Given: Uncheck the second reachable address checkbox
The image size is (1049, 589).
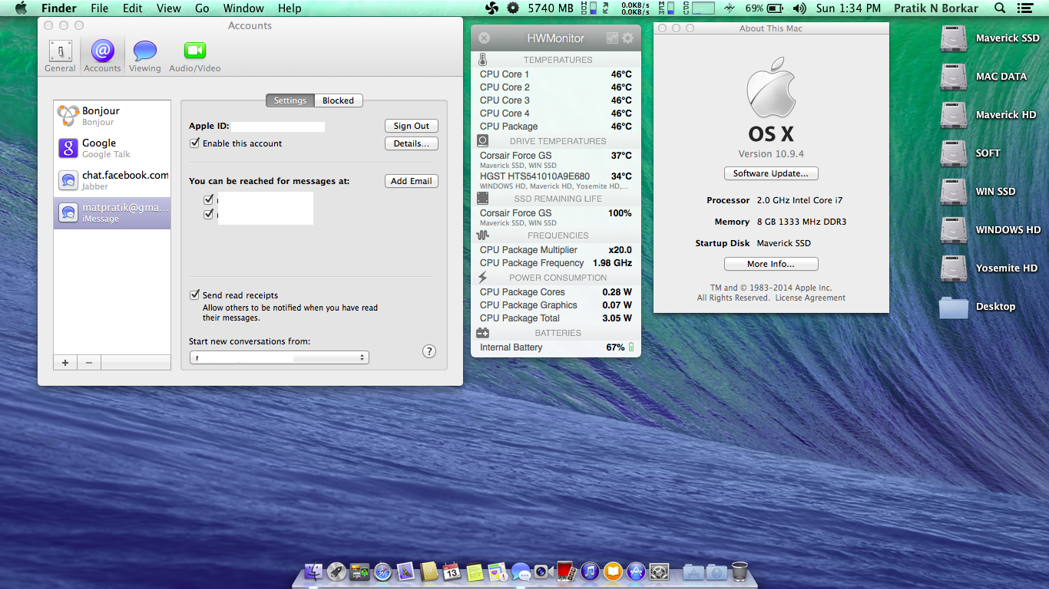Looking at the screenshot, I should tap(208, 214).
